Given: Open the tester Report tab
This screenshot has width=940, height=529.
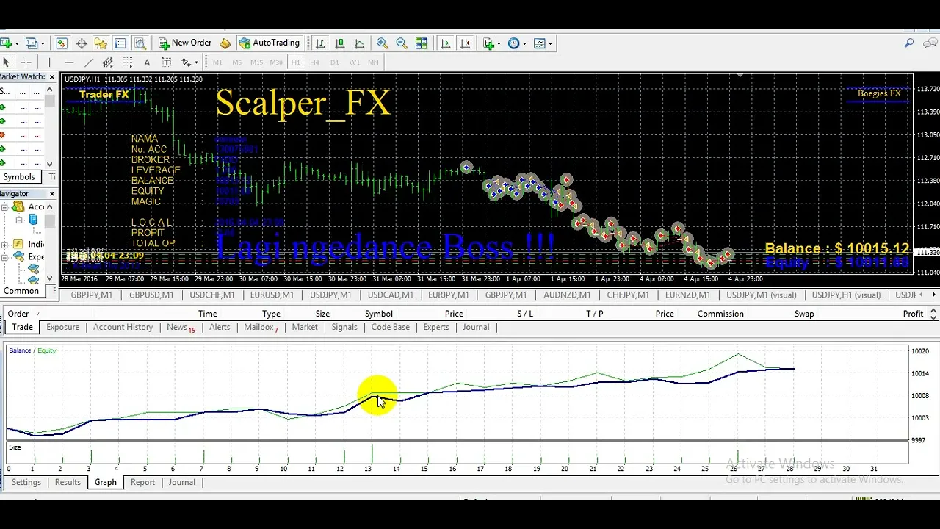Looking at the screenshot, I should click(x=142, y=483).
